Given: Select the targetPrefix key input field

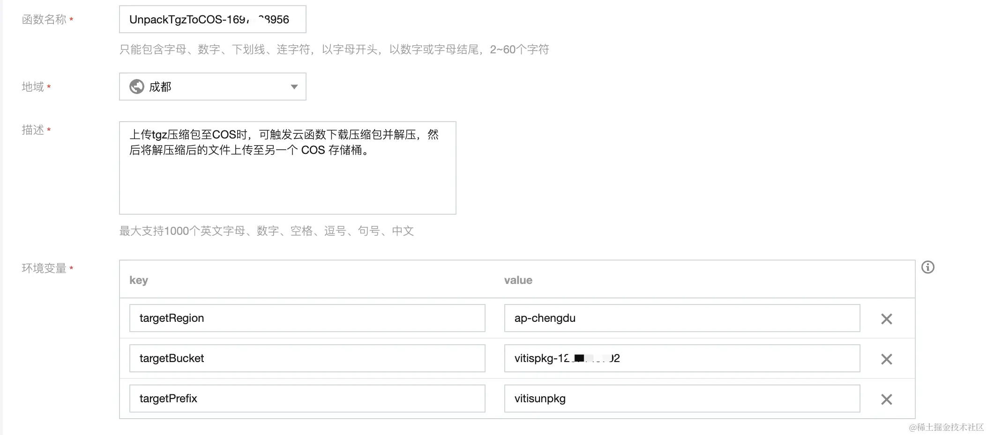Looking at the screenshot, I should tap(307, 399).
